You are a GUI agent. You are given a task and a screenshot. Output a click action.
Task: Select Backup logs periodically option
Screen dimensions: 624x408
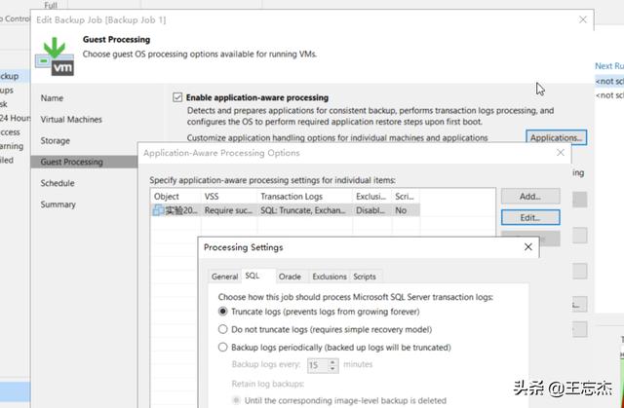point(223,348)
